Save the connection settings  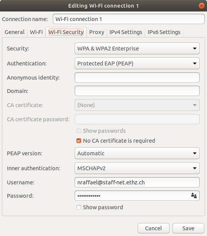point(188,228)
